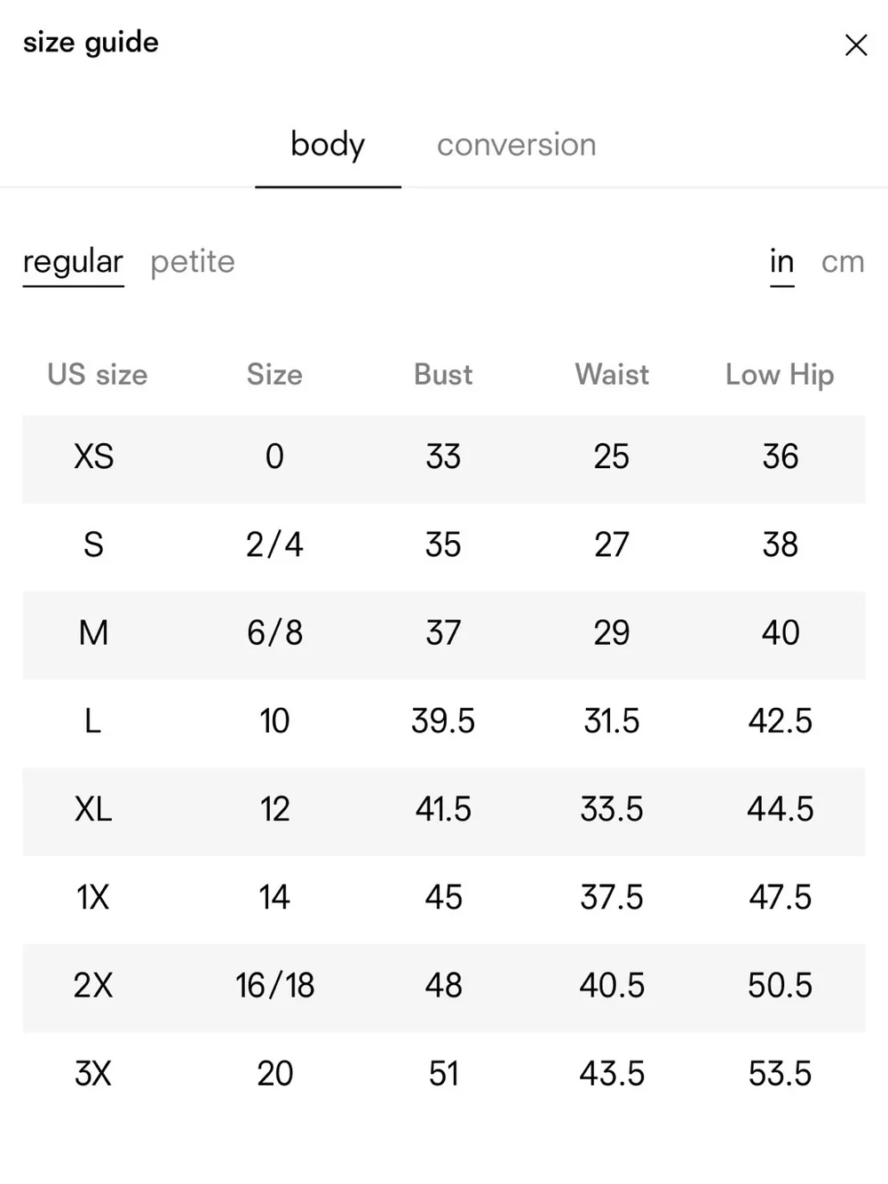Click the 2X size row label
The image size is (888, 1184).
point(93,985)
